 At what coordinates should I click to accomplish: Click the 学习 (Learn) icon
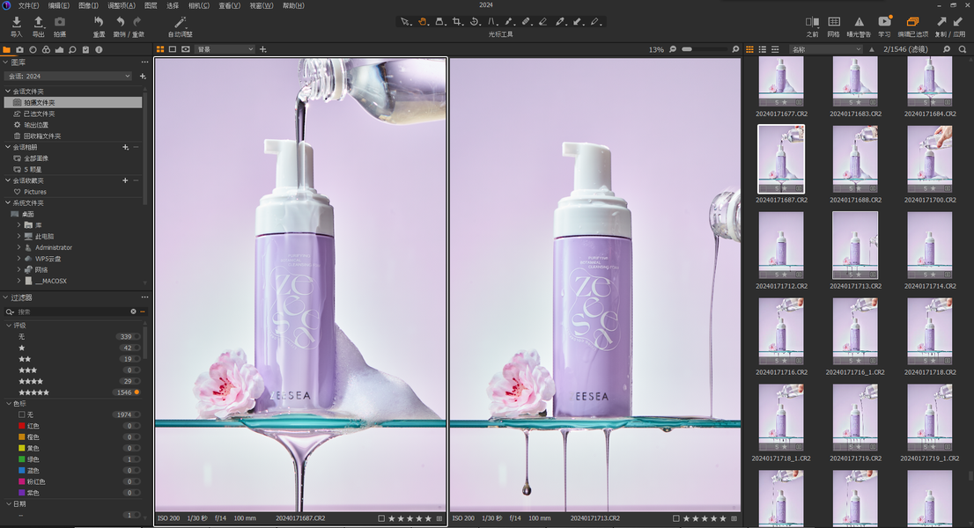[884, 22]
